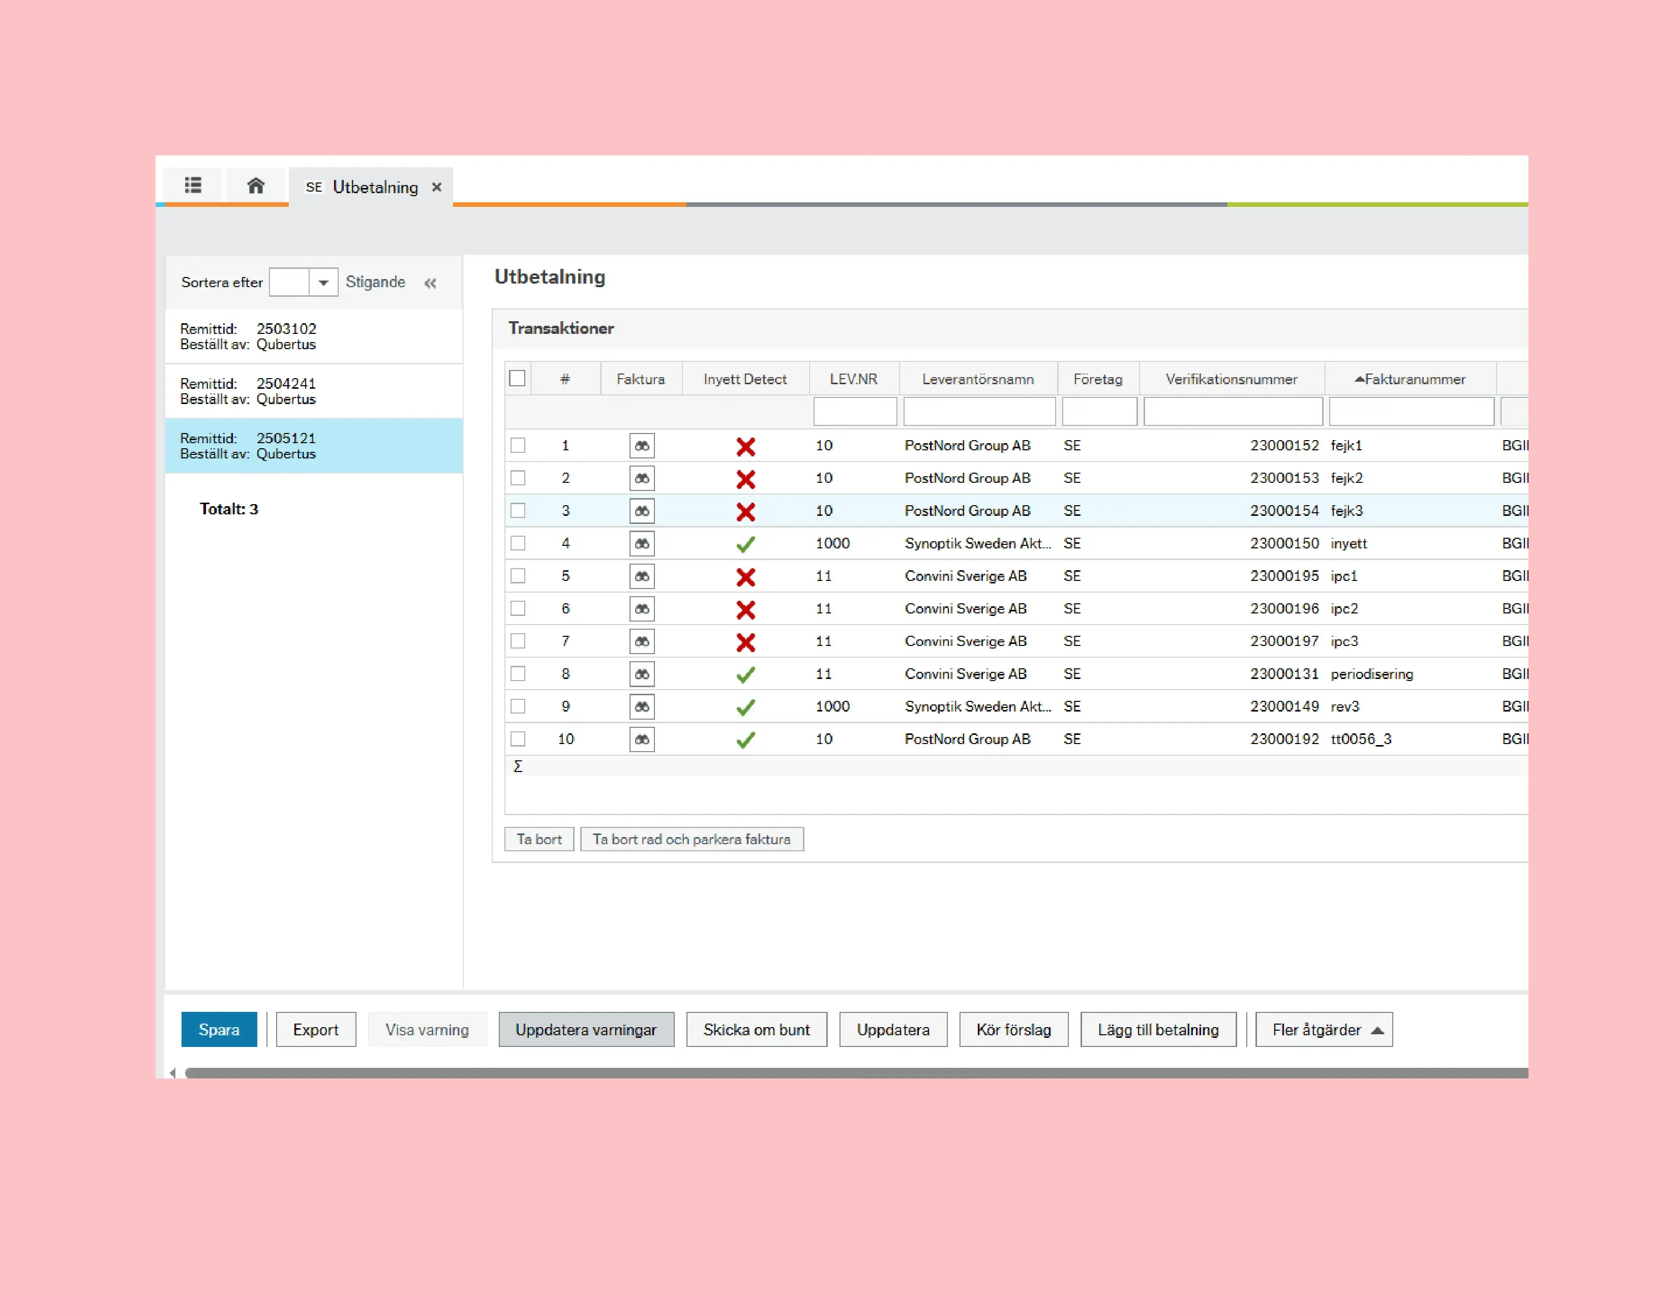Open invoice viewer for row fejk2

pos(642,478)
